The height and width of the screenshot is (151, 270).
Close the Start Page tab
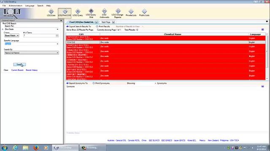[x=113, y=22]
